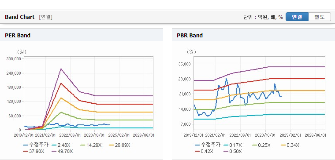Switch to the 별도 view
The height and width of the screenshot is (160, 335).
tap(320, 17)
